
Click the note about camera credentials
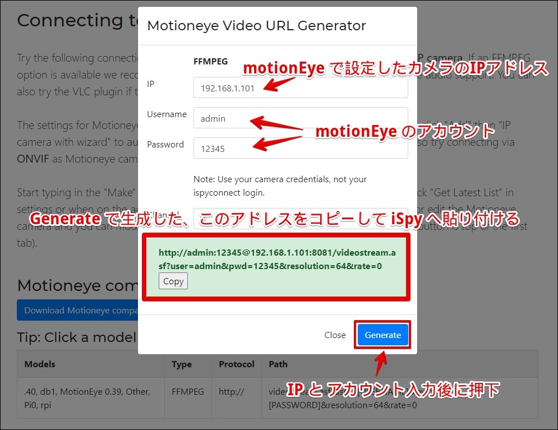tap(280, 186)
